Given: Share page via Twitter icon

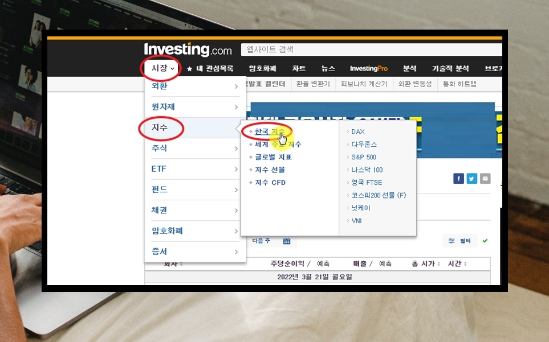Looking at the screenshot, I should click(471, 179).
